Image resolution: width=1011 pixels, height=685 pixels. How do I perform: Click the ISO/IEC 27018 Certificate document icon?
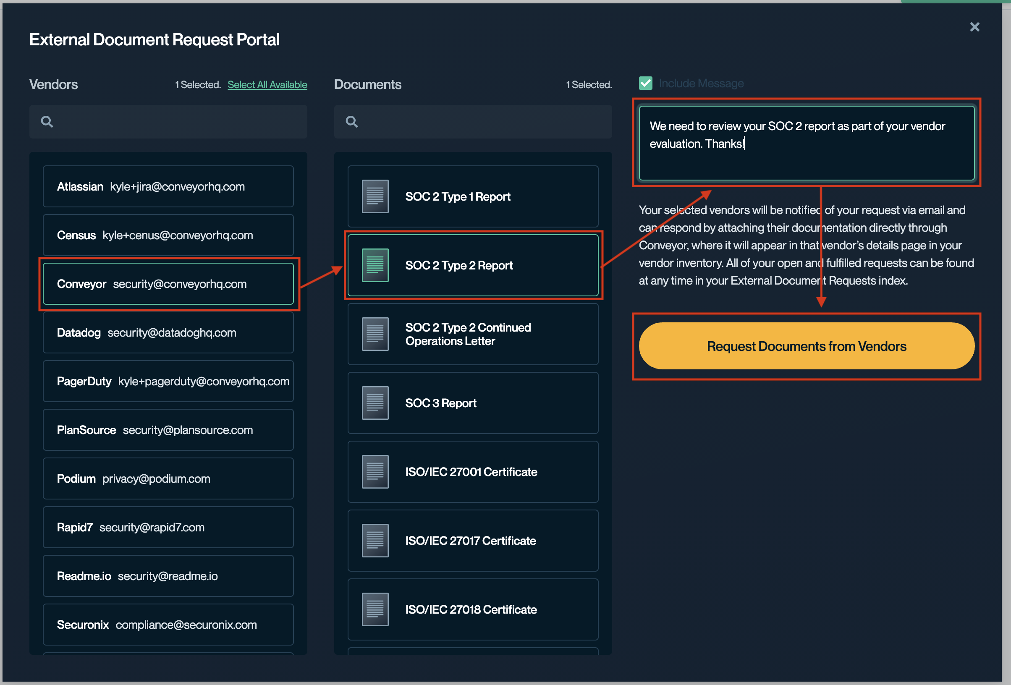click(x=375, y=609)
